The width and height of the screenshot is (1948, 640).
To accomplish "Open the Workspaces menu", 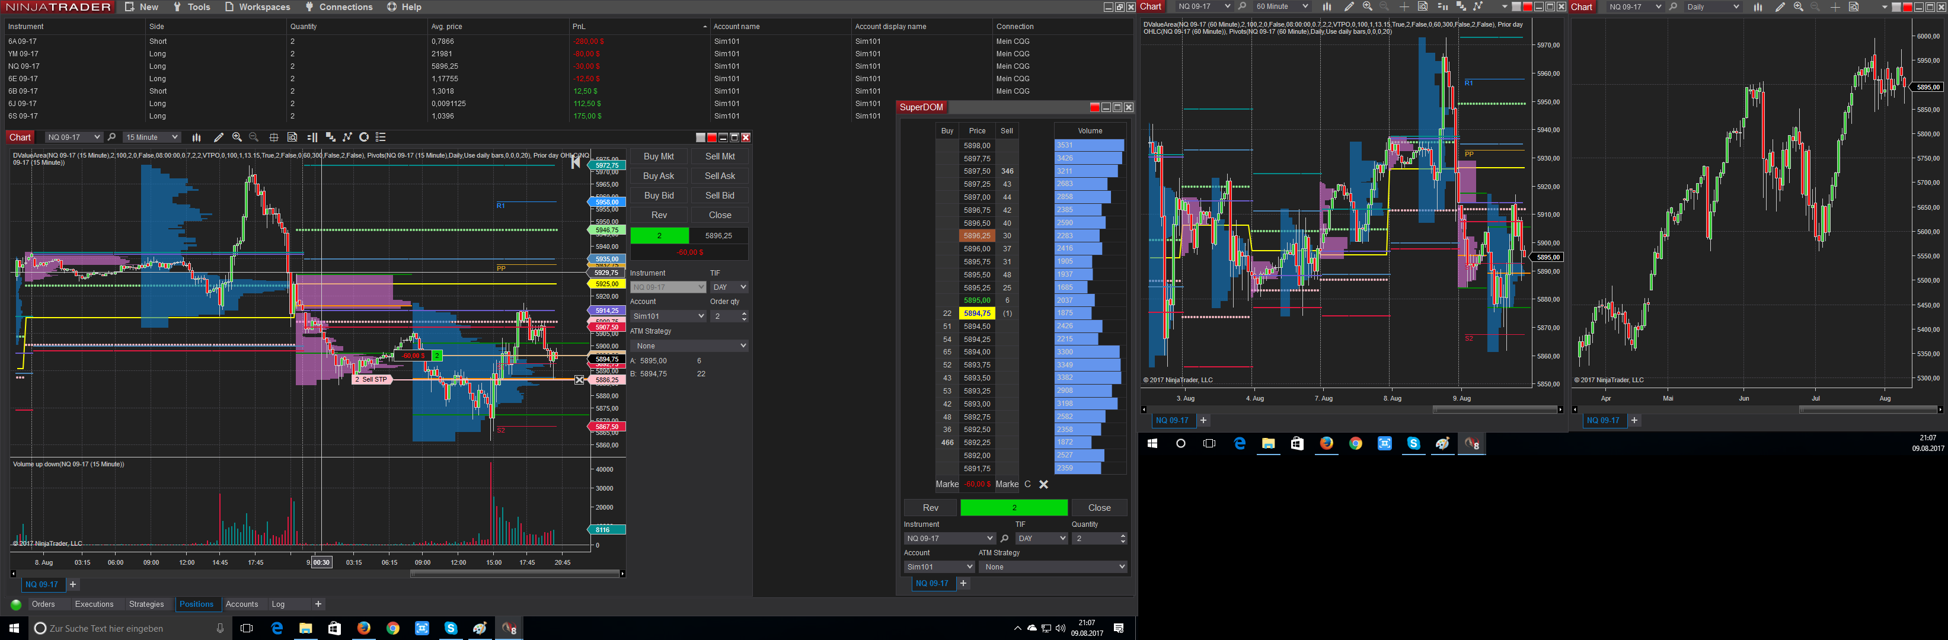I will pyautogui.click(x=257, y=7).
